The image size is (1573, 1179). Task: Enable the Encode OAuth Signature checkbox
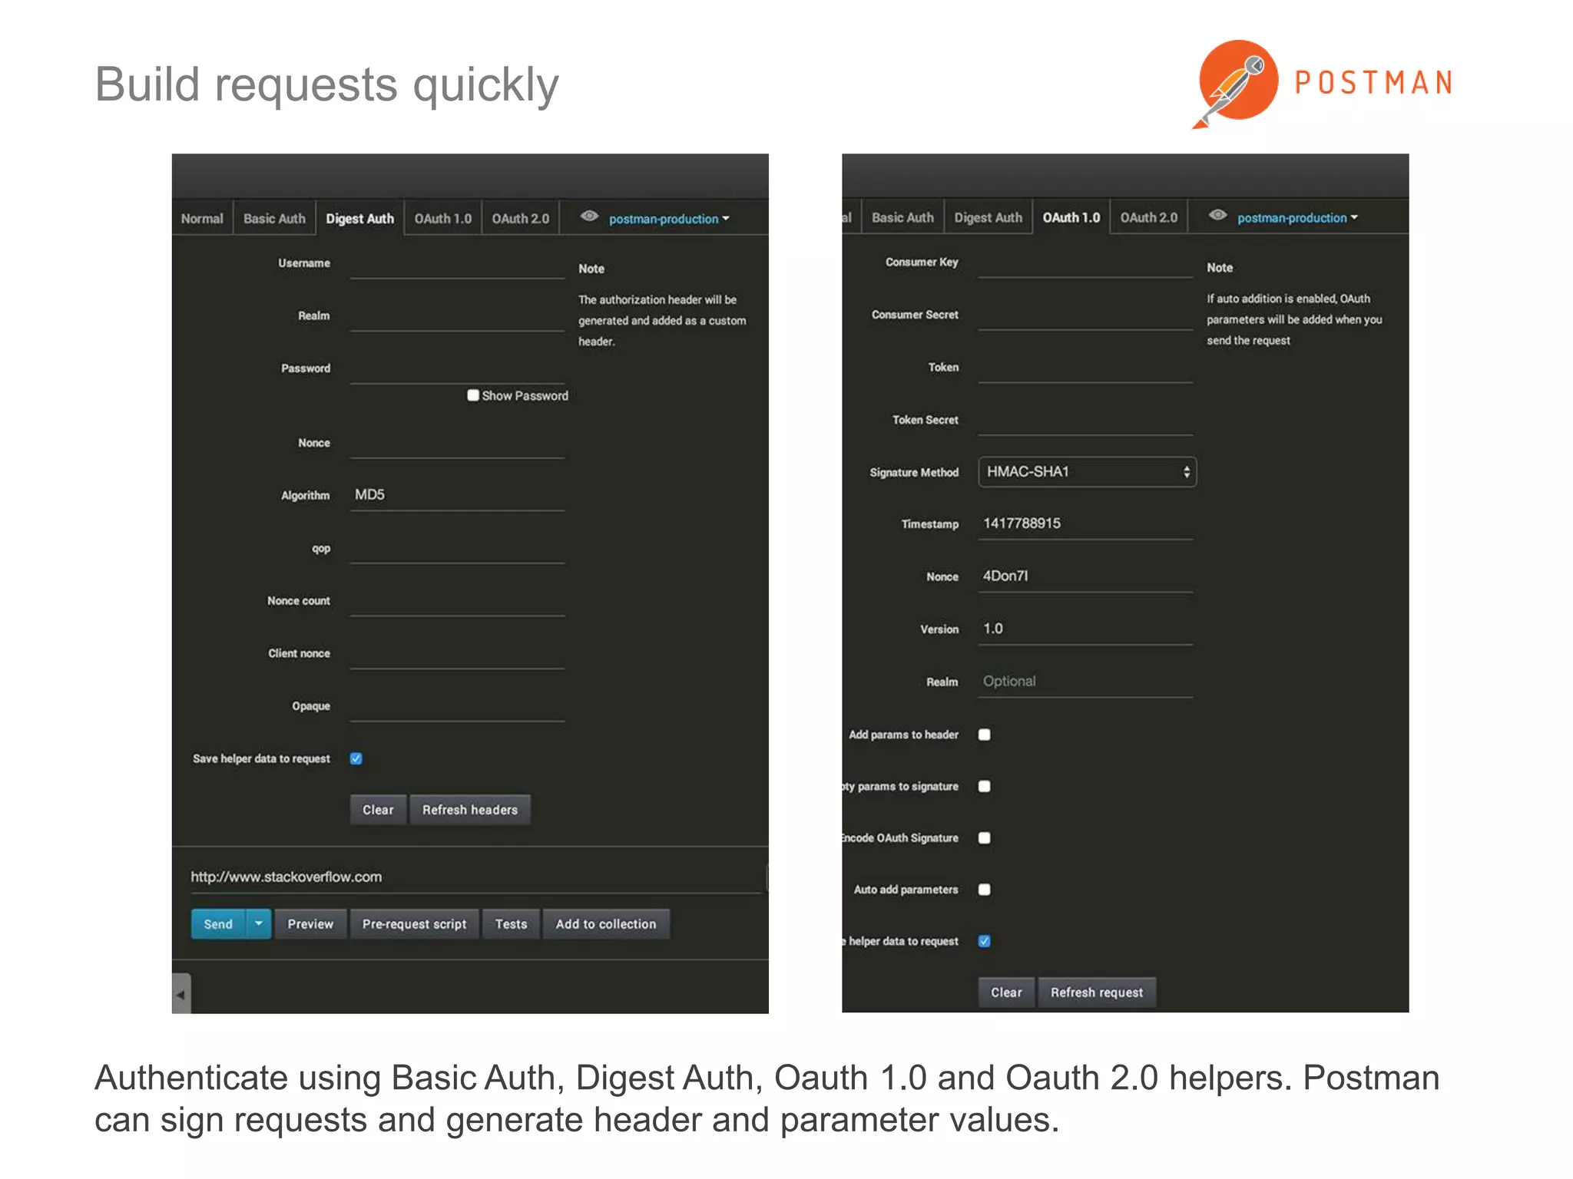(984, 837)
